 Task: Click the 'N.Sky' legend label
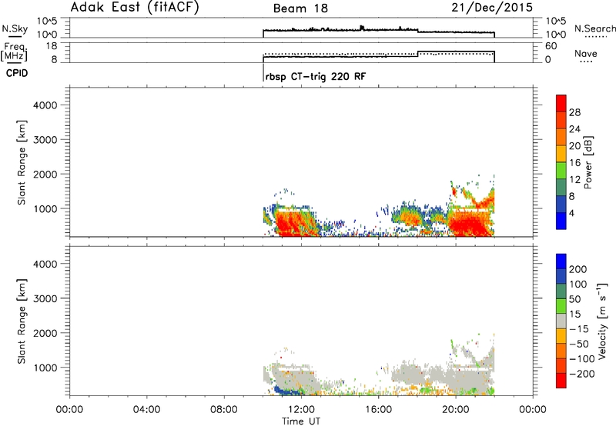[15, 28]
